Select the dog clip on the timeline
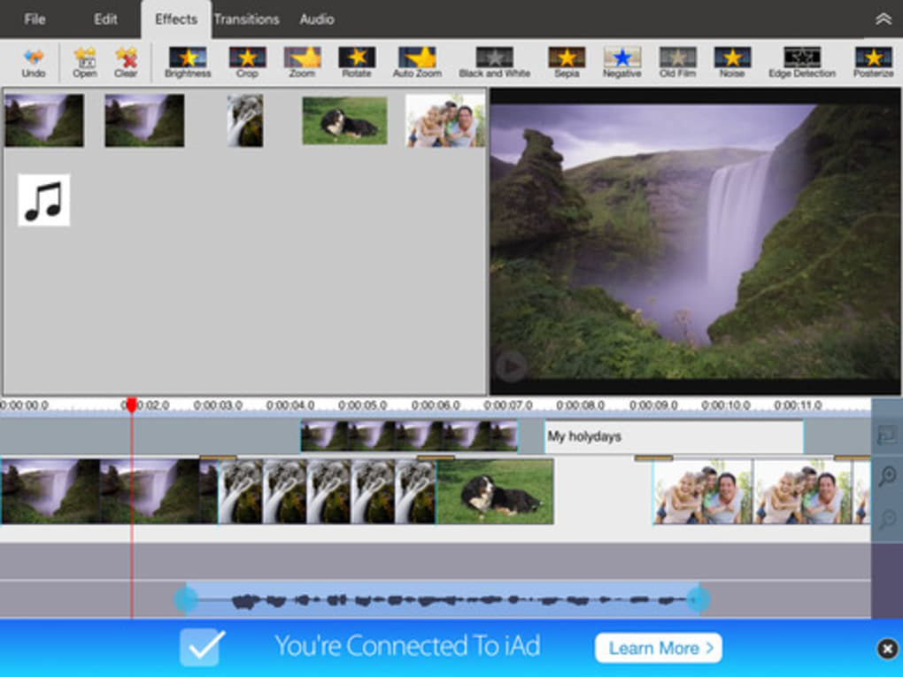 (x=495, y=491)
